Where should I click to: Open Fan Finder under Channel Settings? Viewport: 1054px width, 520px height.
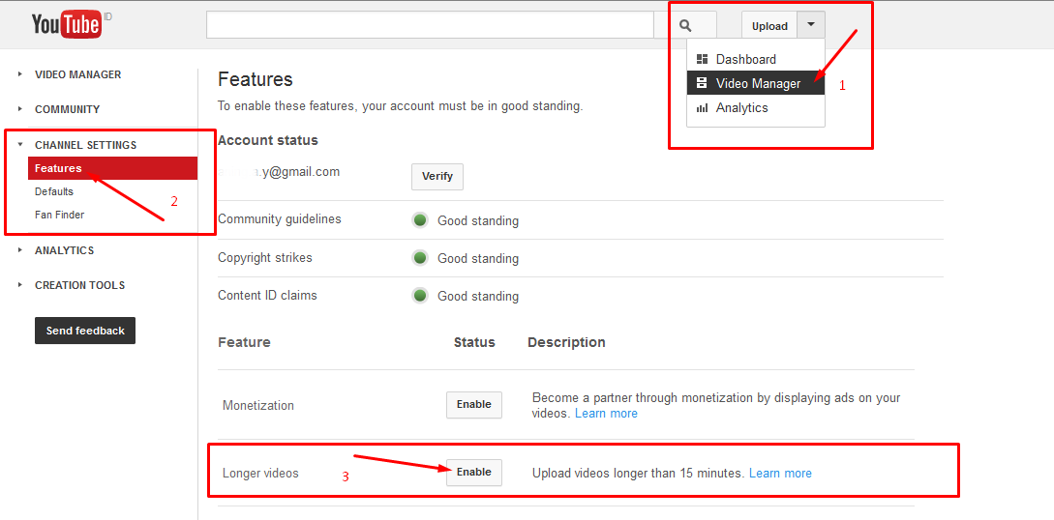pyautogui.click(x=60, y=215)
